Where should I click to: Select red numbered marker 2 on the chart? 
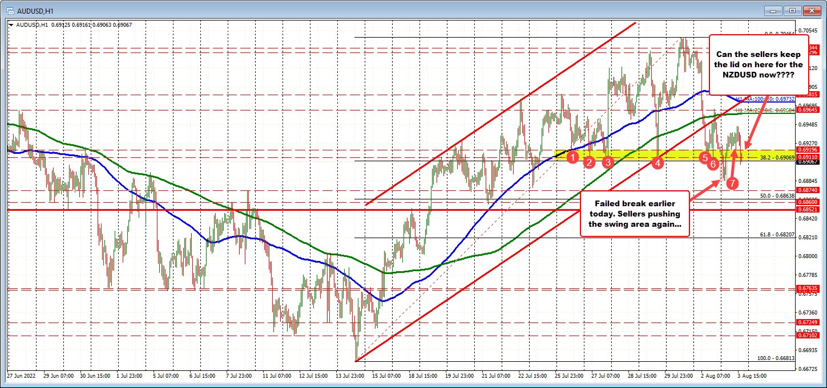590,162
